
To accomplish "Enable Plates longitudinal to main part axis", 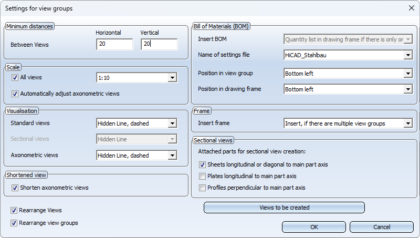I will 202,177.
